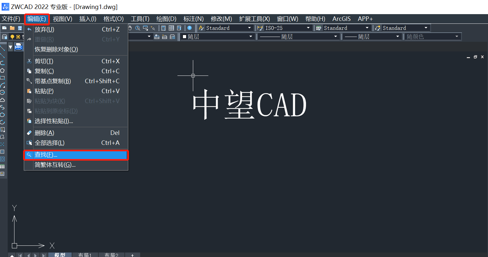Toggle the layer on/off lightbulb icon
488x257 pixels.
click(12, 37)
